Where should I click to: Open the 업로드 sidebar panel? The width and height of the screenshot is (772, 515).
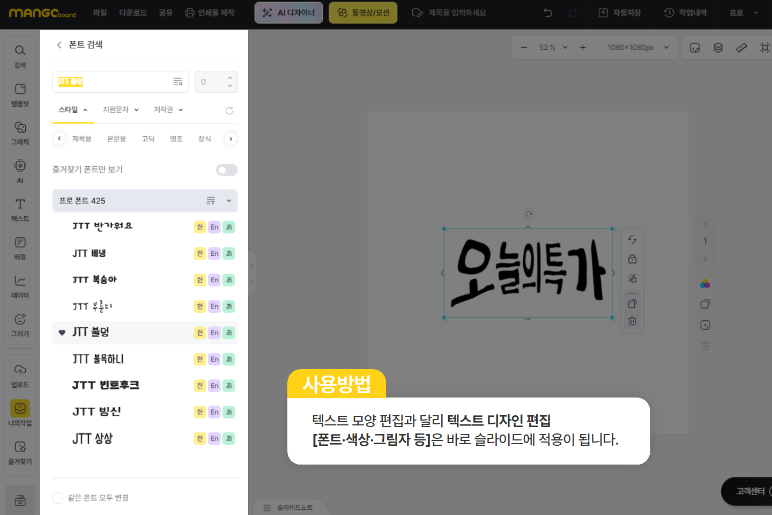click(x=20, y=376)
